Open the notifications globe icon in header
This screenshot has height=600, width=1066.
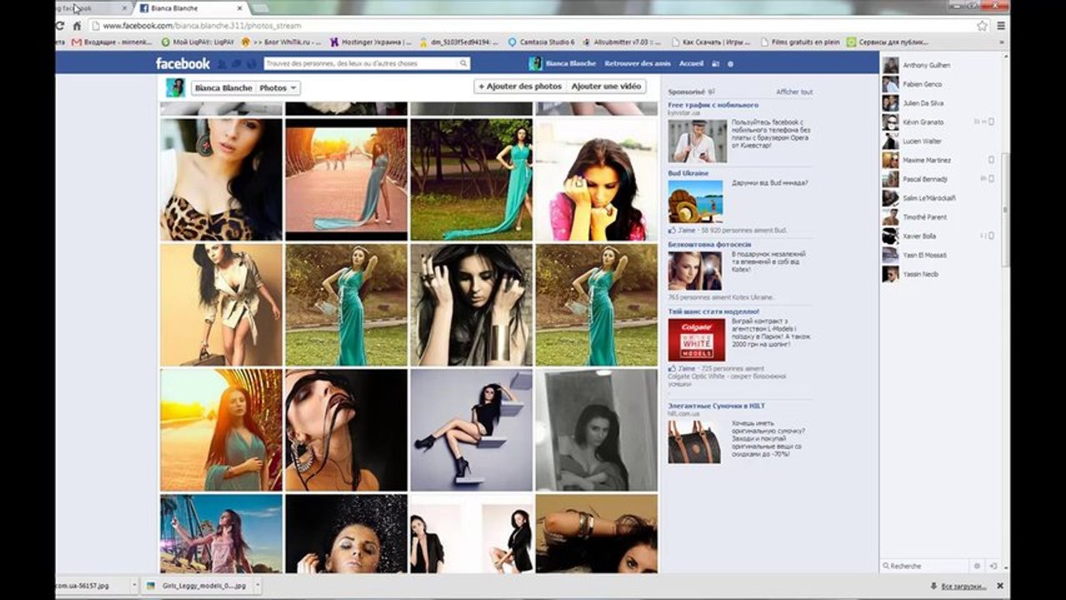tap(251, 64)
